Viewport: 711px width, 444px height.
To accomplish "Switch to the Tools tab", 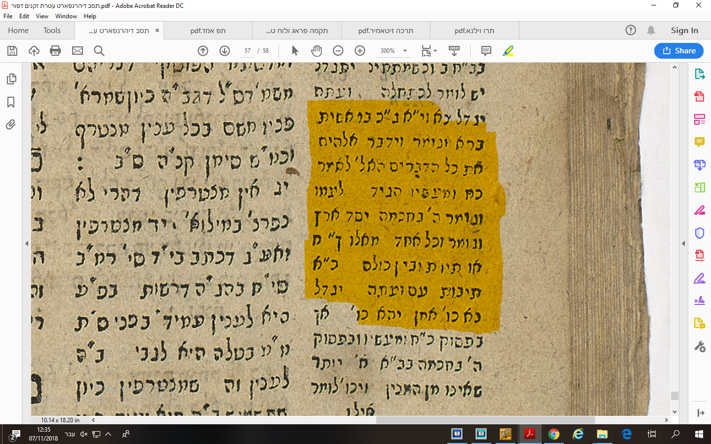I will [52, 30].
